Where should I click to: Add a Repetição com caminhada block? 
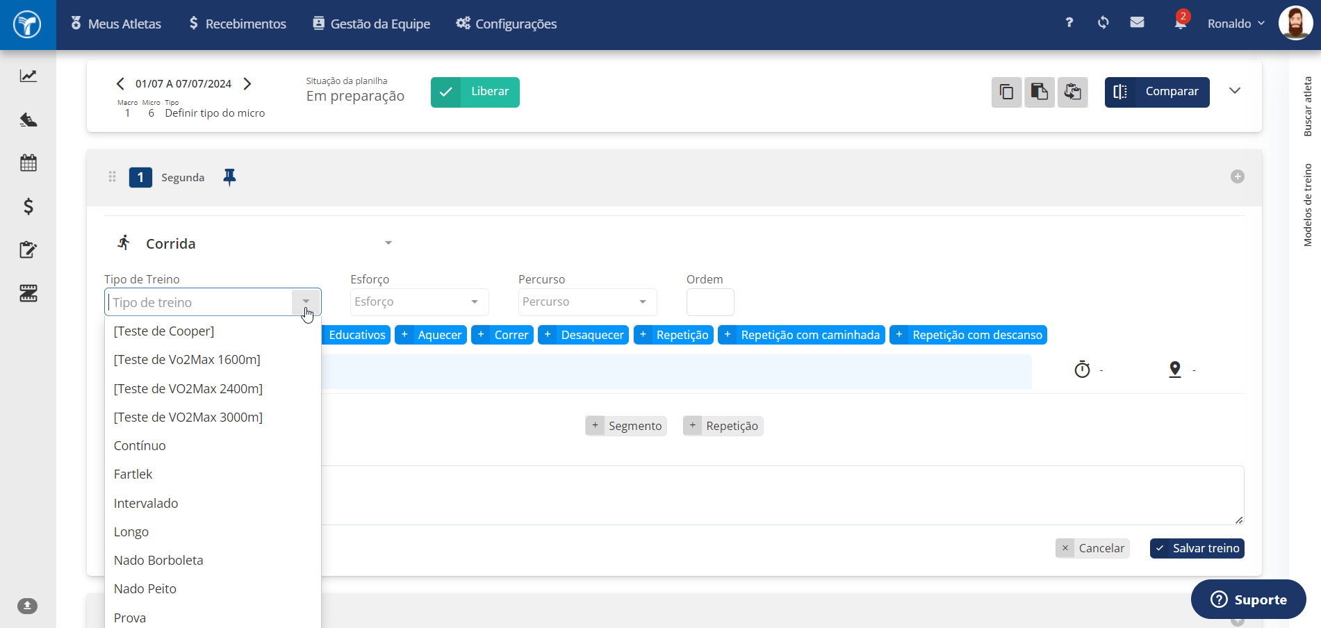point(801,335)
